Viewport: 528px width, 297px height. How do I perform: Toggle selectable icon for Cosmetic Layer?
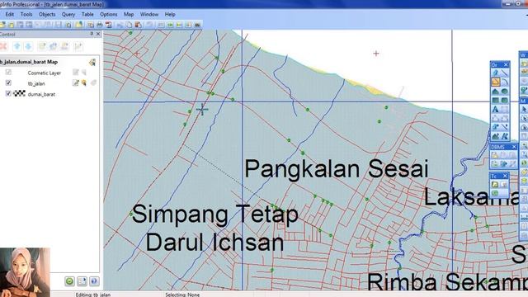coord(83,73)
